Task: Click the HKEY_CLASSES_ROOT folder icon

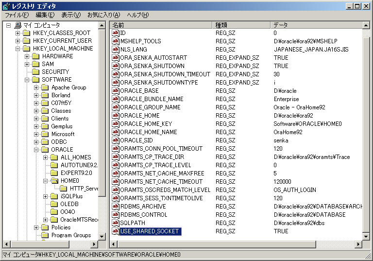Action: tap(26, 33)
